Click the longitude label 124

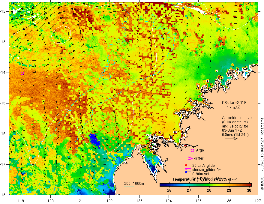pyautogui.click(x=169, y=201)
